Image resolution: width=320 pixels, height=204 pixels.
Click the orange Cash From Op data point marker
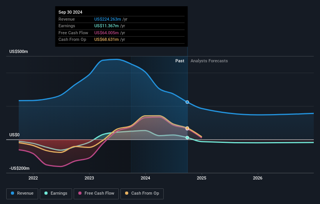pos(187,128)
